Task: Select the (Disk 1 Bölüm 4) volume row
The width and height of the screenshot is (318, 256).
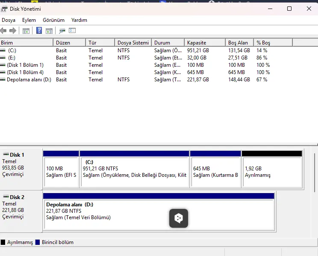Action: [x=146, y=72]
